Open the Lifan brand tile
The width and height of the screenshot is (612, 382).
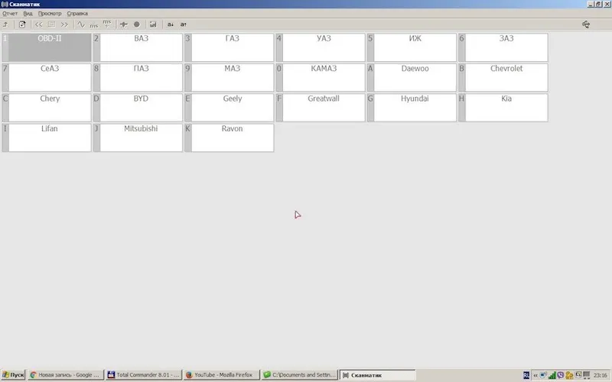(47, 138)
